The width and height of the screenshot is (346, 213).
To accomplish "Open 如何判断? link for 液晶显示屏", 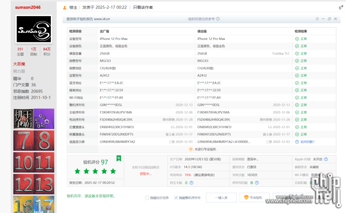I will [x=308, y=142].
